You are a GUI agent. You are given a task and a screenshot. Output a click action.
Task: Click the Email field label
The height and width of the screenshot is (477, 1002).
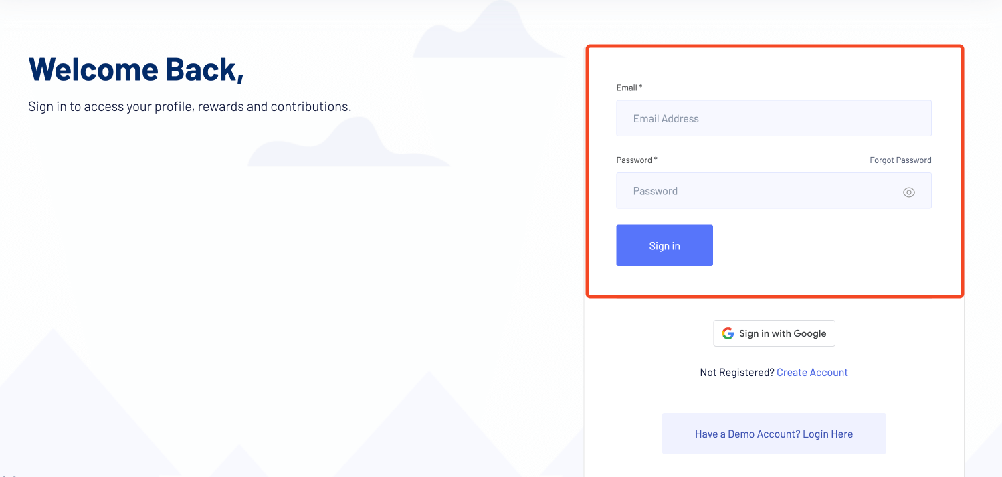625,88
